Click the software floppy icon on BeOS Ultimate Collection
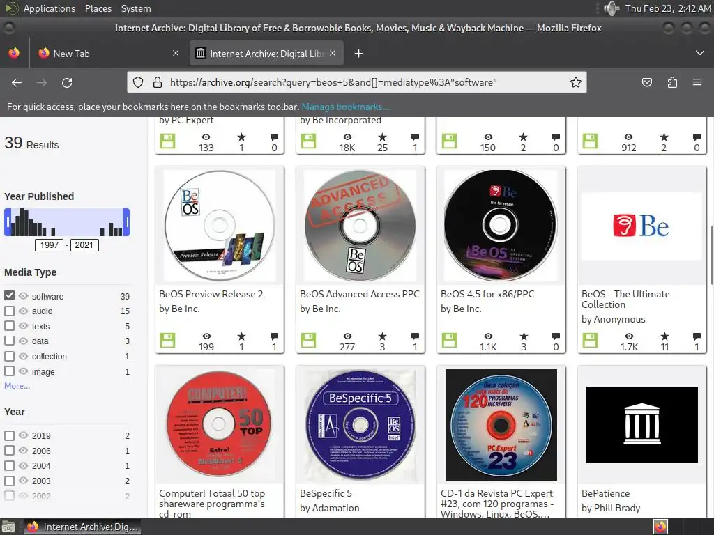This screenshot has width=714, height=535. click(x=590, y=340)
